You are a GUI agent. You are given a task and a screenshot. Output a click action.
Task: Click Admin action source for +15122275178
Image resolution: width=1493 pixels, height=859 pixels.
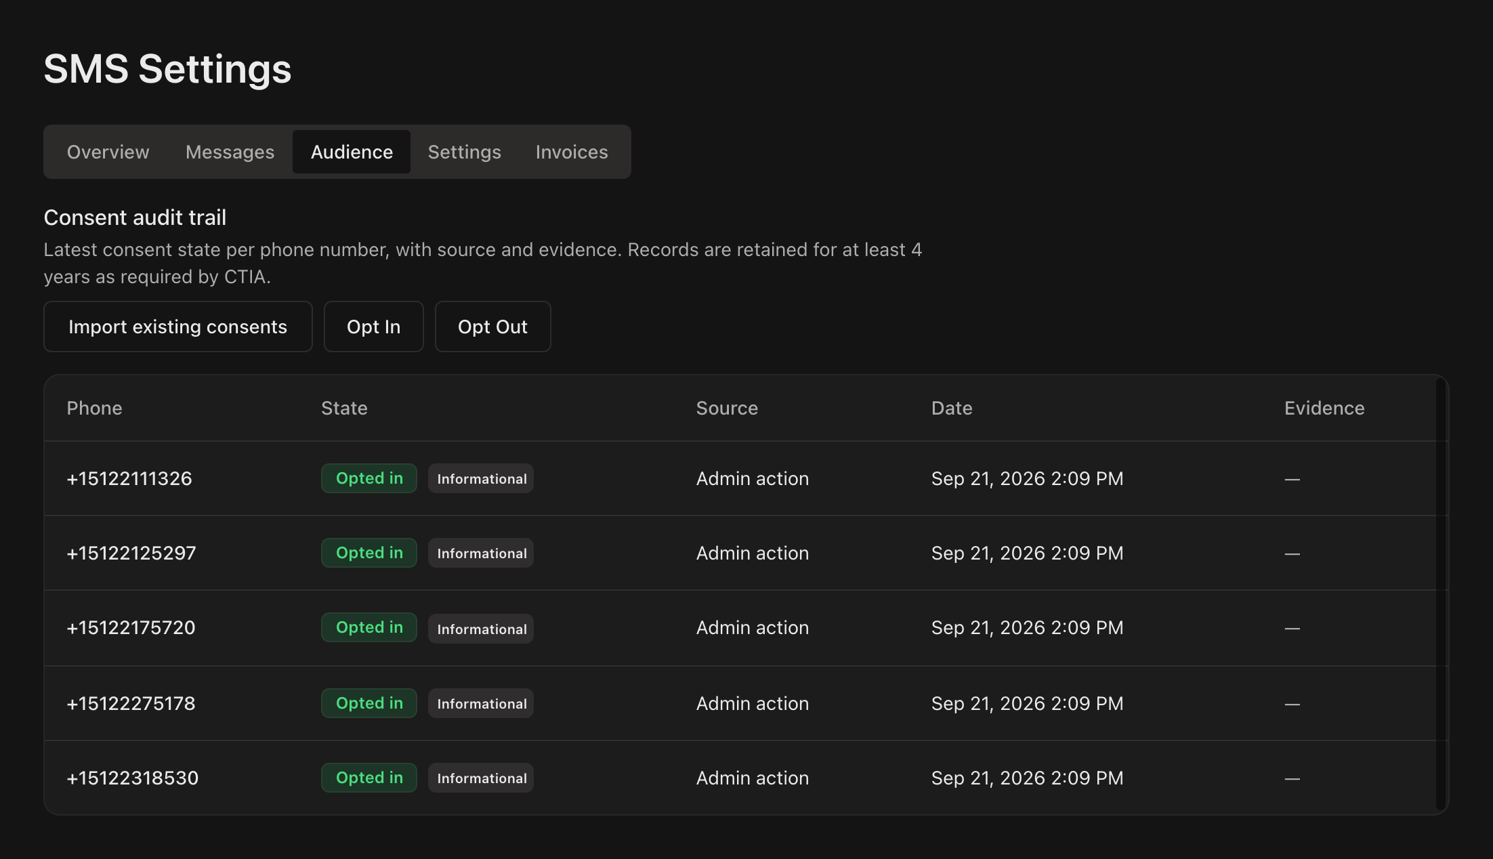753,703
